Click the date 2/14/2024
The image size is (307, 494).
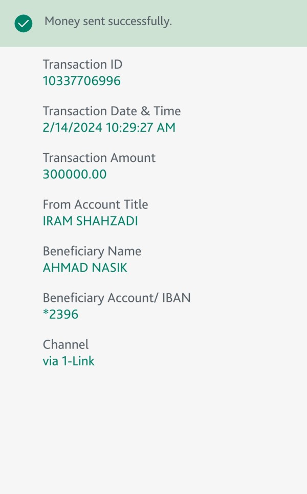72,128
